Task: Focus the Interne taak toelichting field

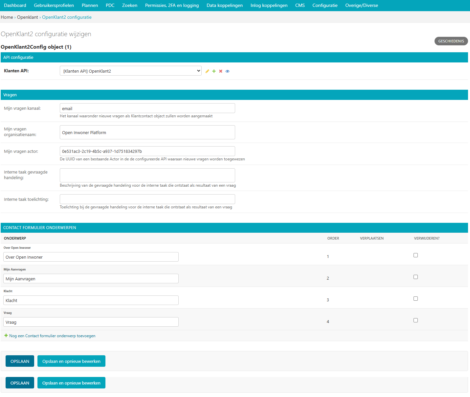Action: pos(147,199)
